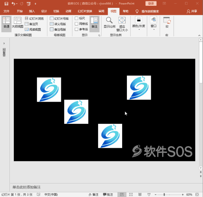Image resolution: width=203 pixels, height=197 pixels.
Task: Fit slide to current window icon
Action: pos(197,195)
